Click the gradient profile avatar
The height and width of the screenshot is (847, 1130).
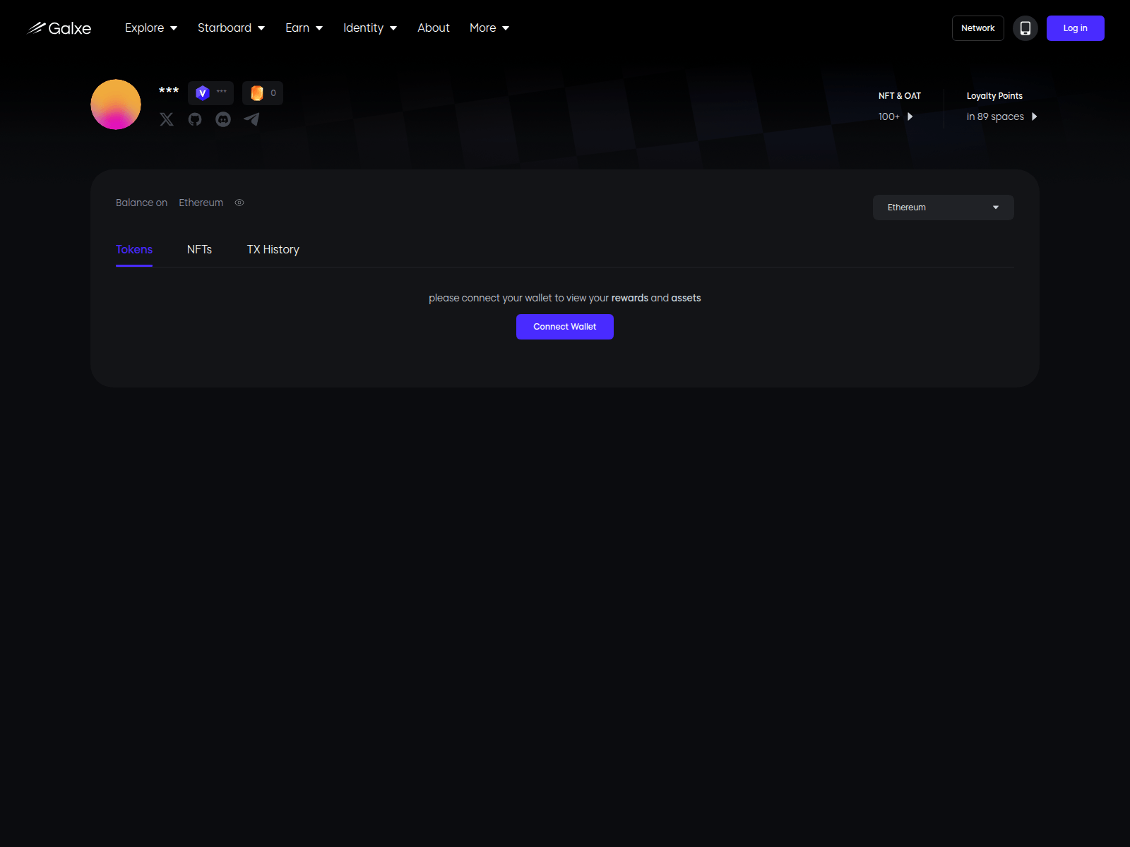[x=116, y=104]
